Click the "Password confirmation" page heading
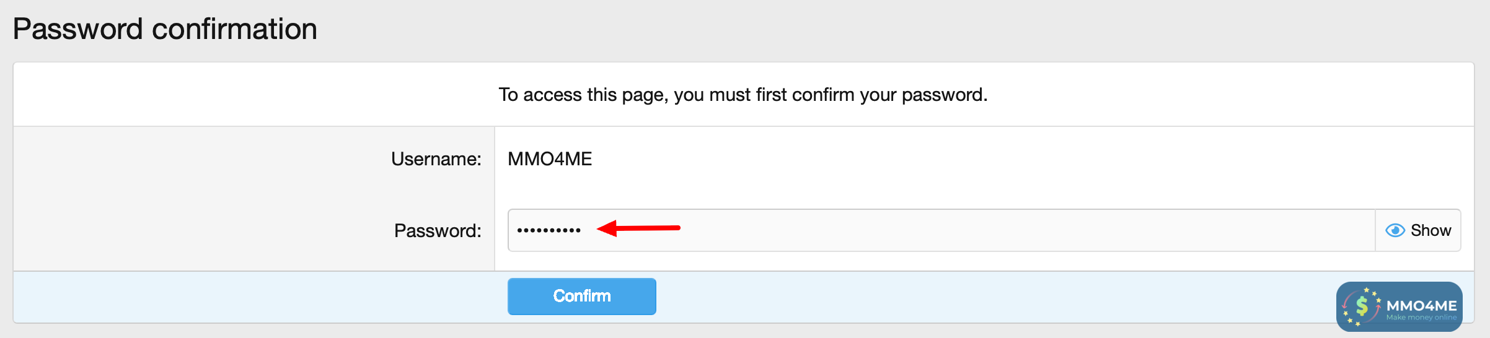 (x=165, y=29)
